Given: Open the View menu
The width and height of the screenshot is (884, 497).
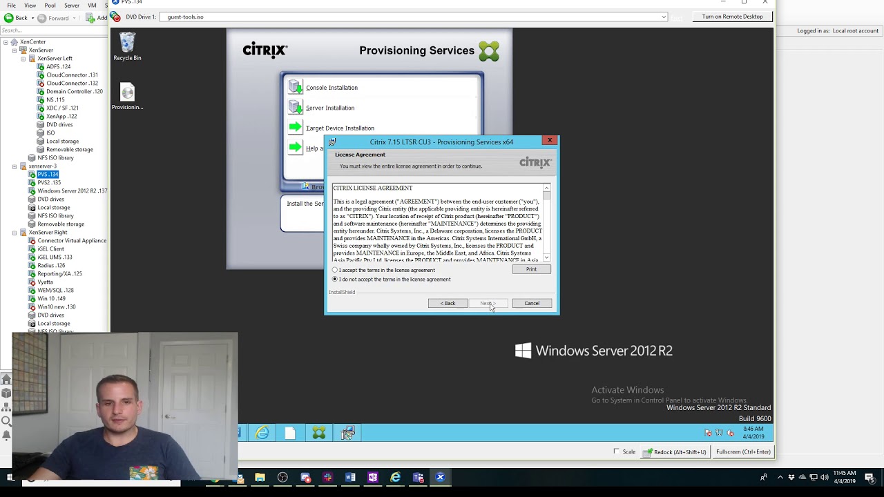Looking at the screenshot, I should click(x=30, y=5).
